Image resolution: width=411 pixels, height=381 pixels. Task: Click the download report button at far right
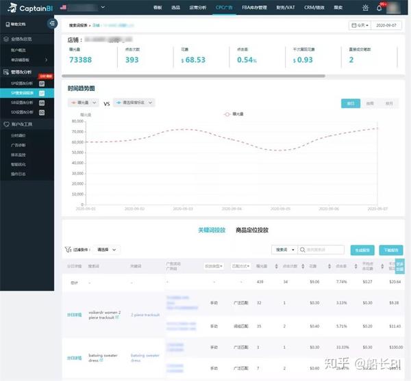[x=391, y=250]
